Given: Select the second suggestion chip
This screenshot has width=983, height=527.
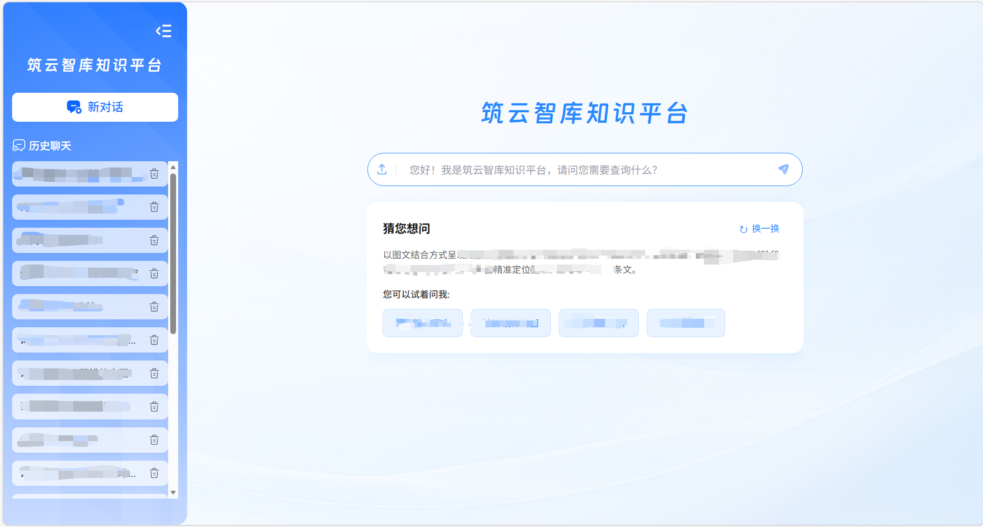Looking at the screenshot, I should (510, 323).
